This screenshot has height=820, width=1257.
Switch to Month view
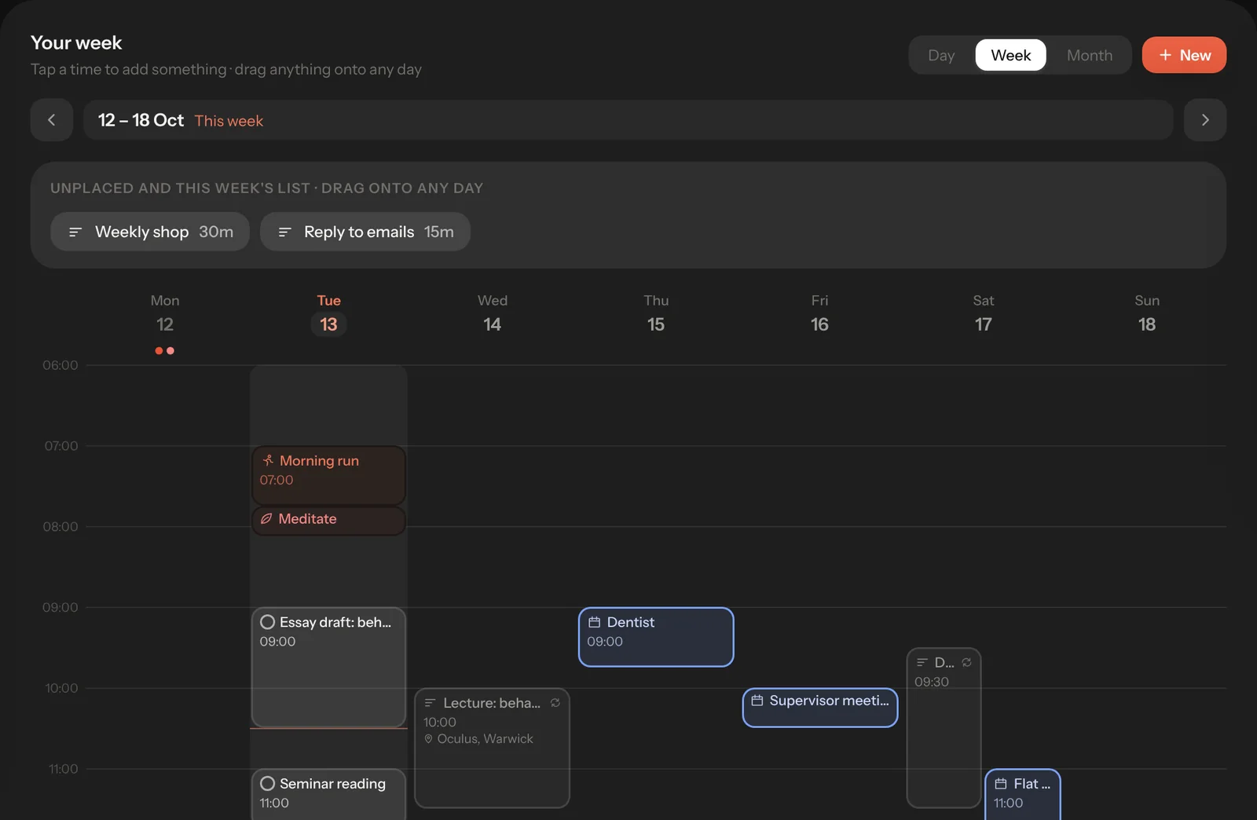(x=1089, y=55)
